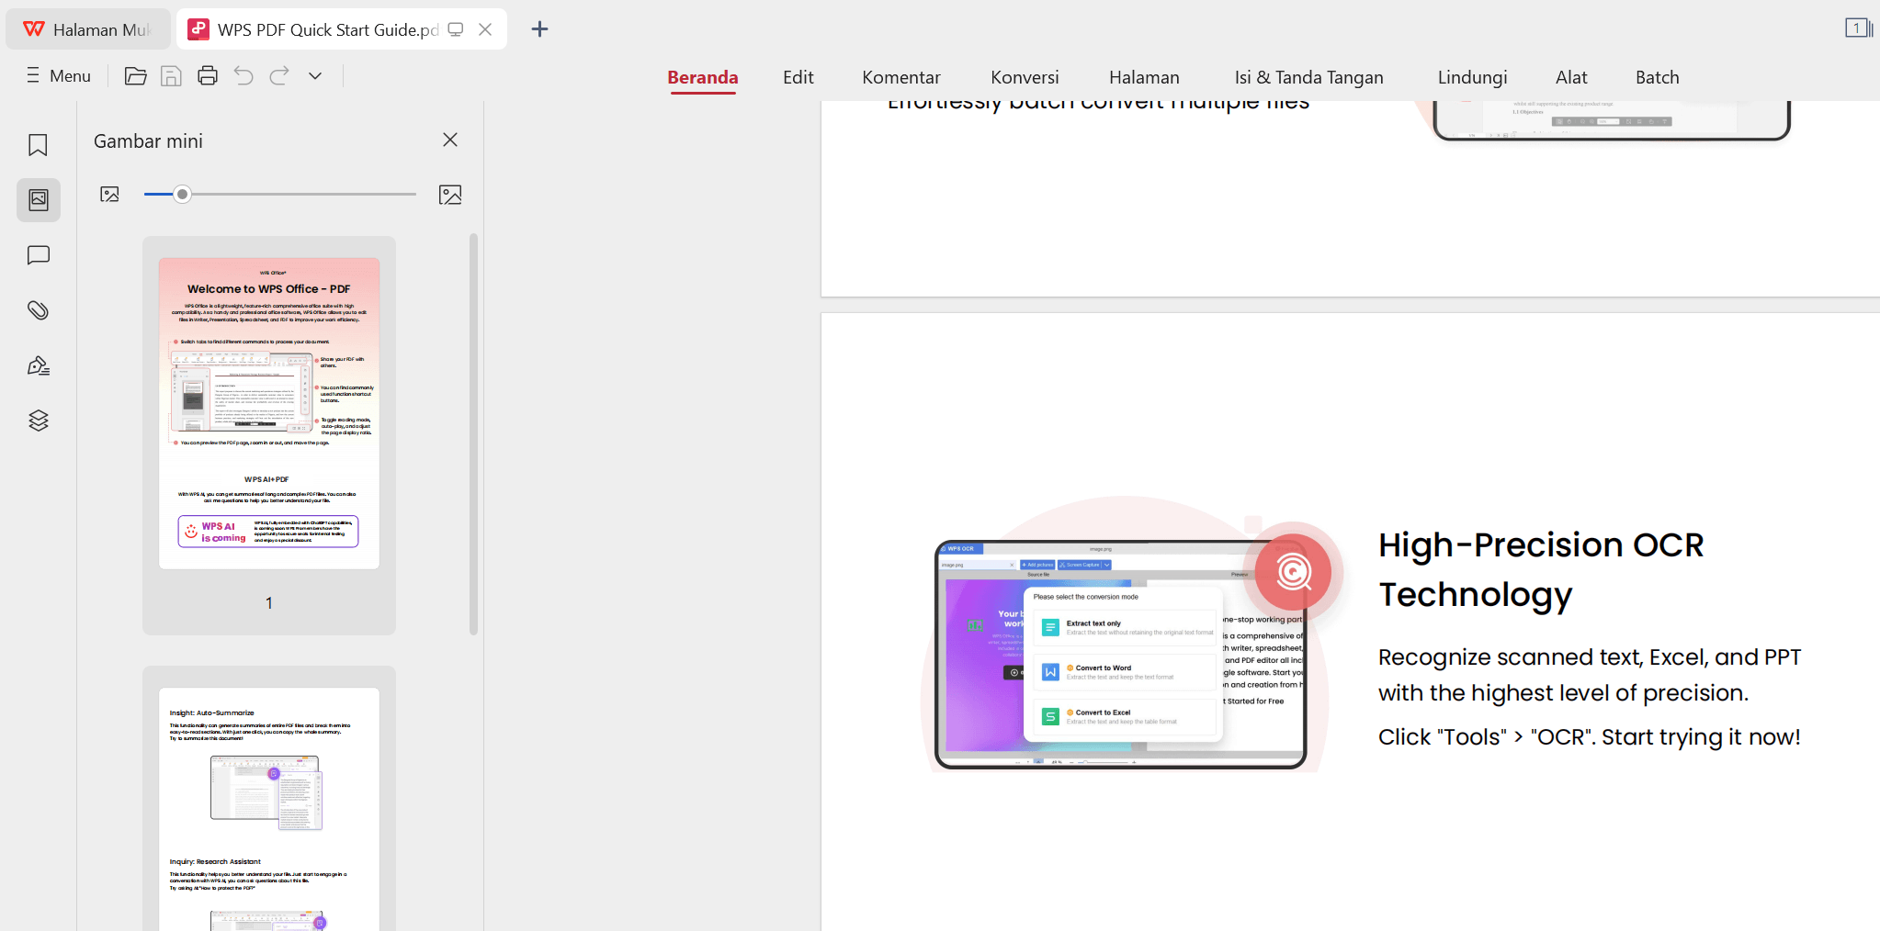The image size is (1880, 931).
Task: Click the thumbnail panel vertical scrollbar
Action: [x=474, y=434]
